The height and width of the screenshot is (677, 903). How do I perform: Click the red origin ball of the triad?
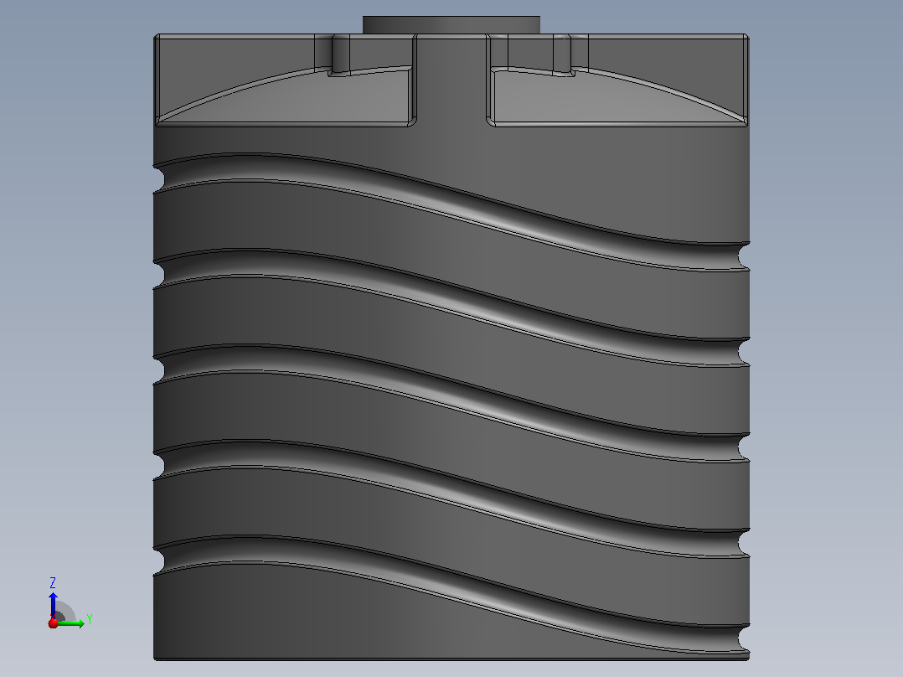coord(53,623)
